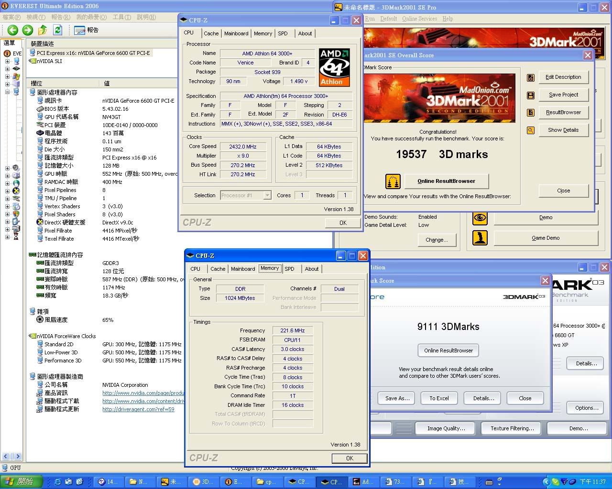Open EVEREST 工具(T) tools menu
Screen dimensions: 612x489
(x=122, y=17)
